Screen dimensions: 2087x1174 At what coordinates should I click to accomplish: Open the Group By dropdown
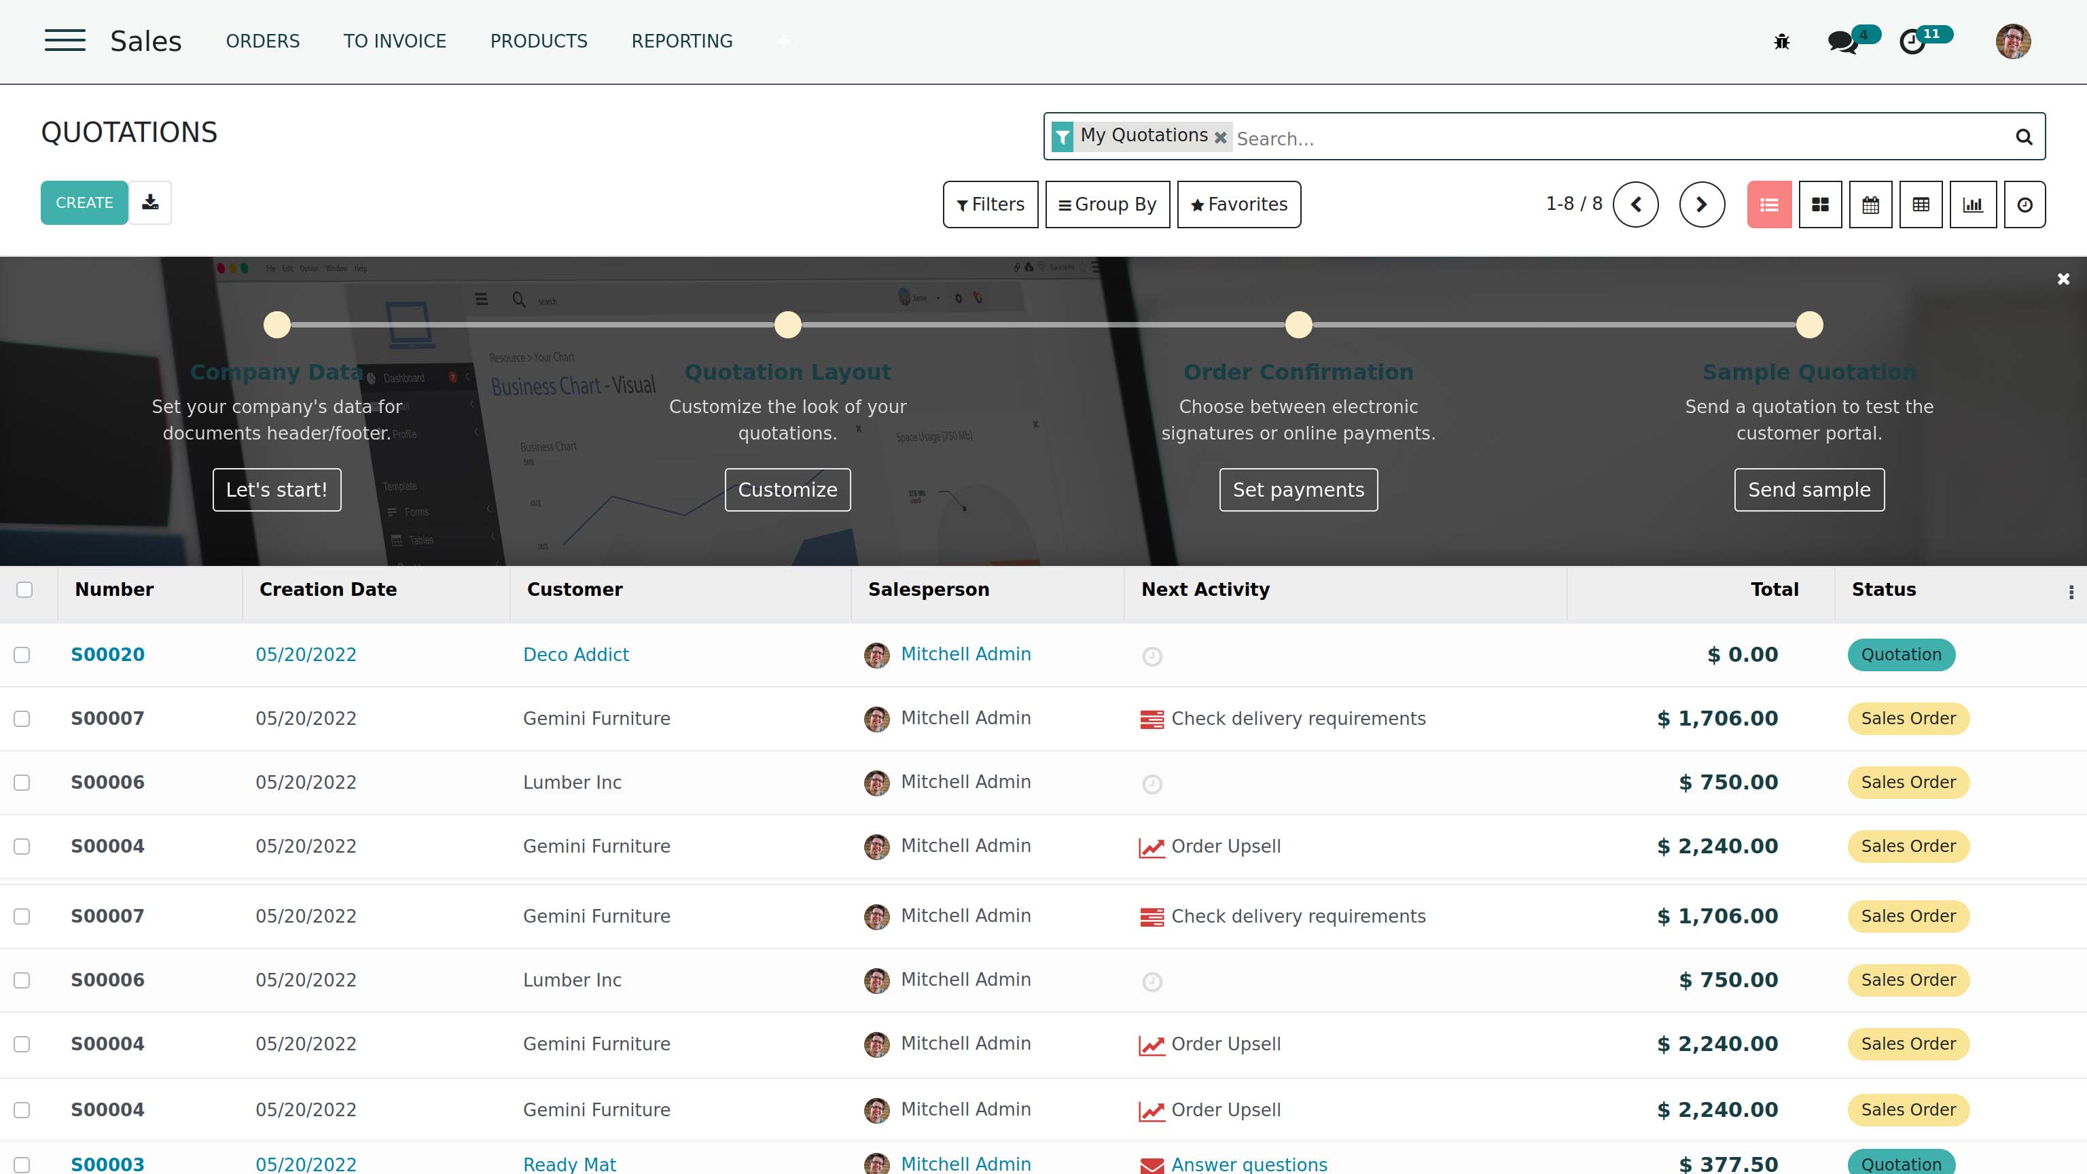[x=1107, y=205]
